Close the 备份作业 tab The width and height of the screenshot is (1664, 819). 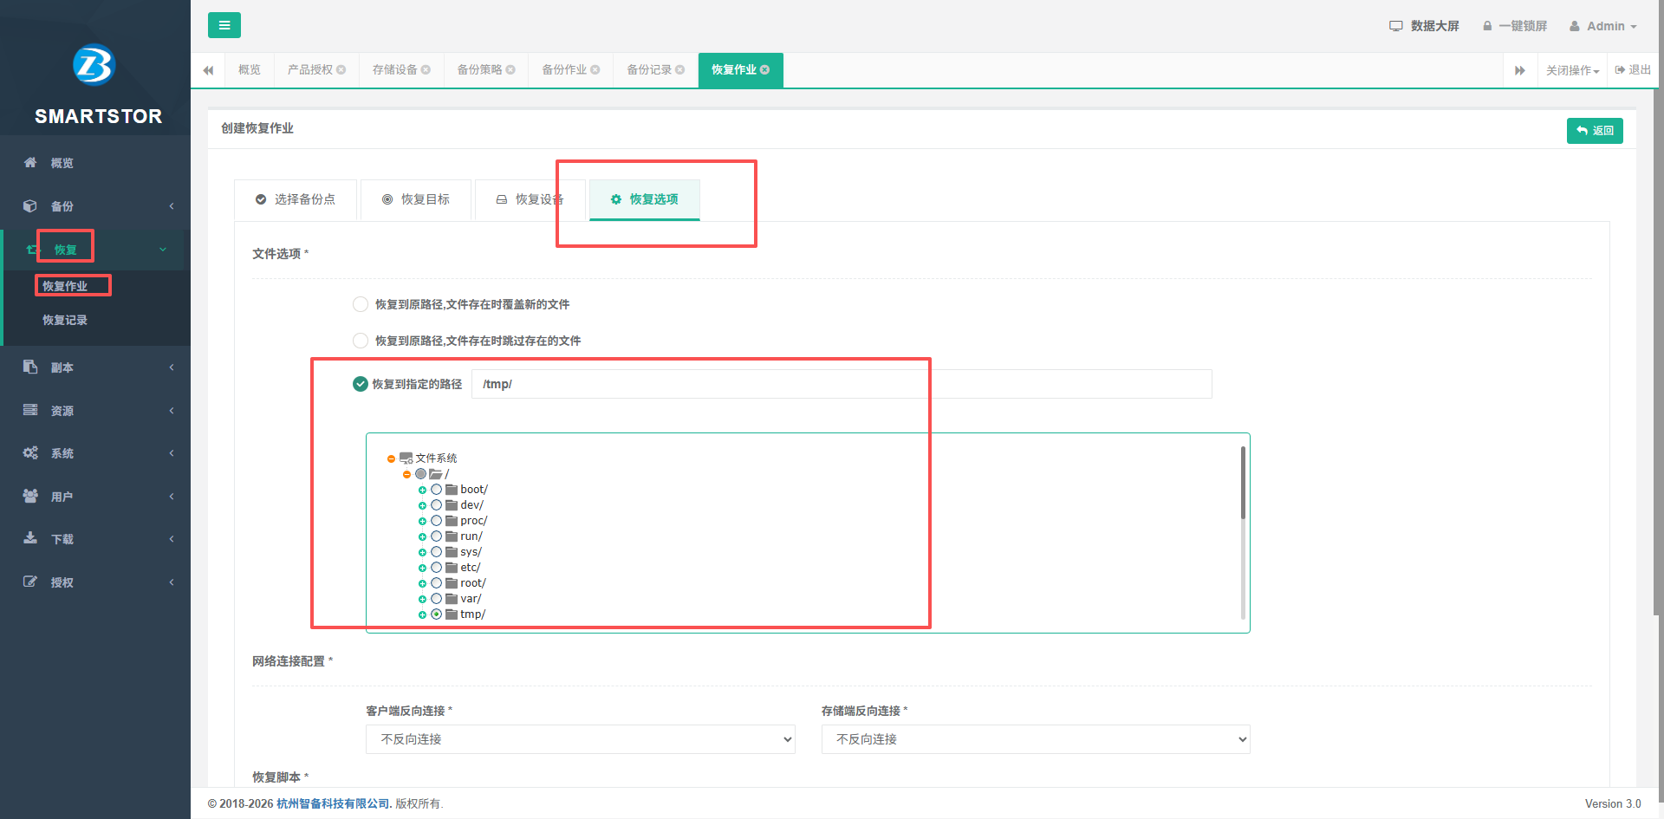(595, 70)
